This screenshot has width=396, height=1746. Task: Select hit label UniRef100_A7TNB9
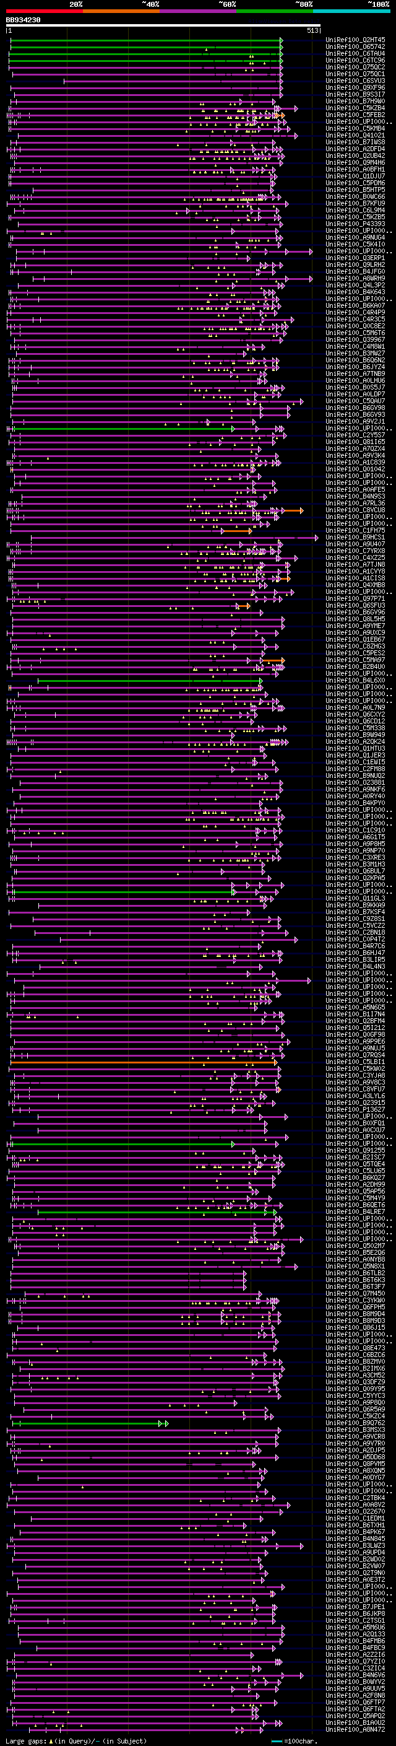(355, 373)
